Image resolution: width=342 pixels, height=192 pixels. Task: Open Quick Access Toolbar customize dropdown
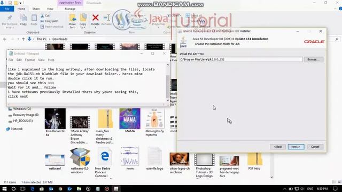pos(20,3)
